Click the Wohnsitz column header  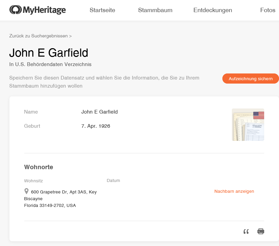33,181
